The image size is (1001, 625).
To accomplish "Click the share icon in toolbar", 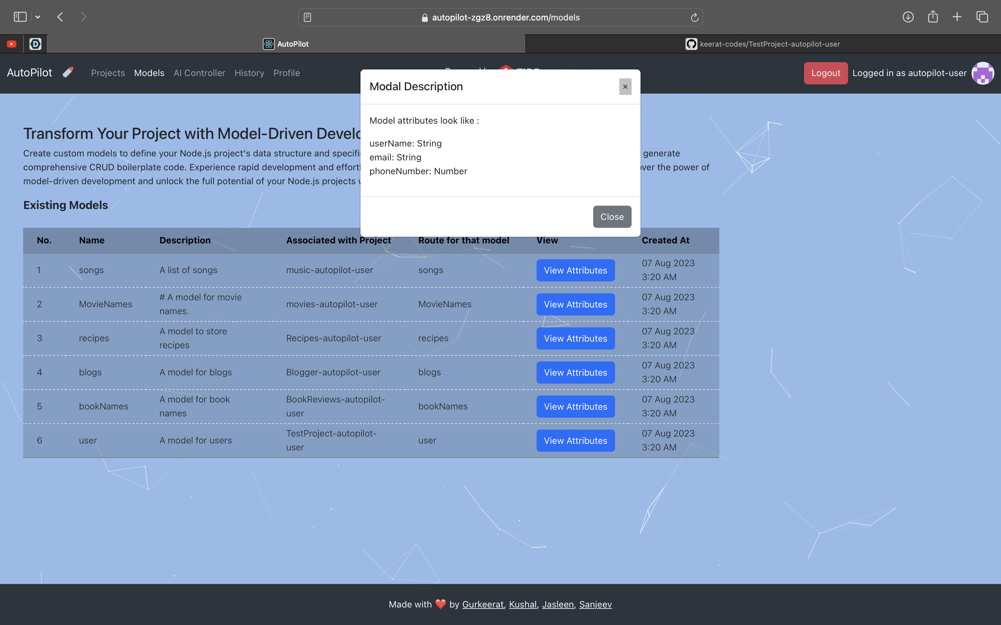I will [933, 17].
